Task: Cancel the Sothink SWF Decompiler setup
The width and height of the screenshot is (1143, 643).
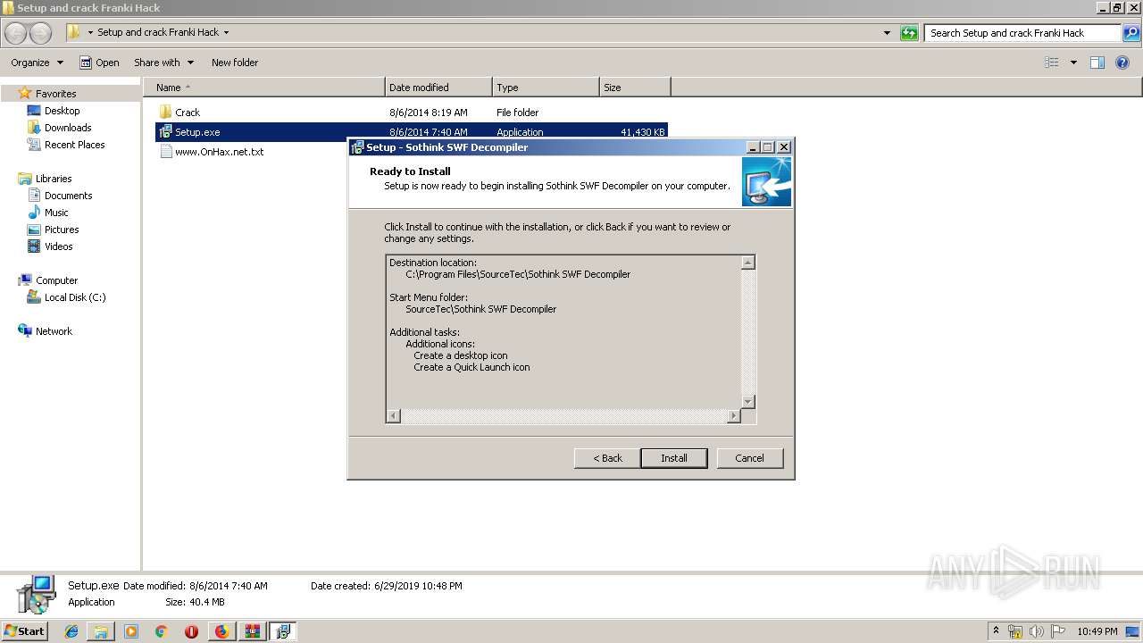Action: [x=749, y=458]
